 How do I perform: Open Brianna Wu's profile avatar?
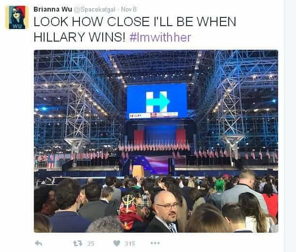[17, 17]
